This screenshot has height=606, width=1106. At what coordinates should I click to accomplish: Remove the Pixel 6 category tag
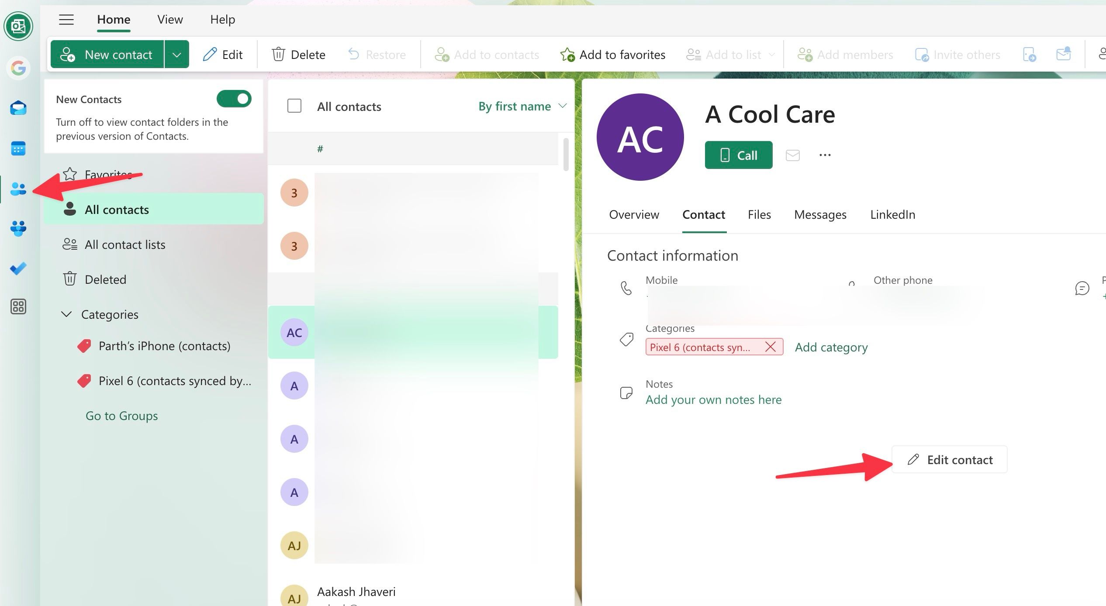(771, 347)
